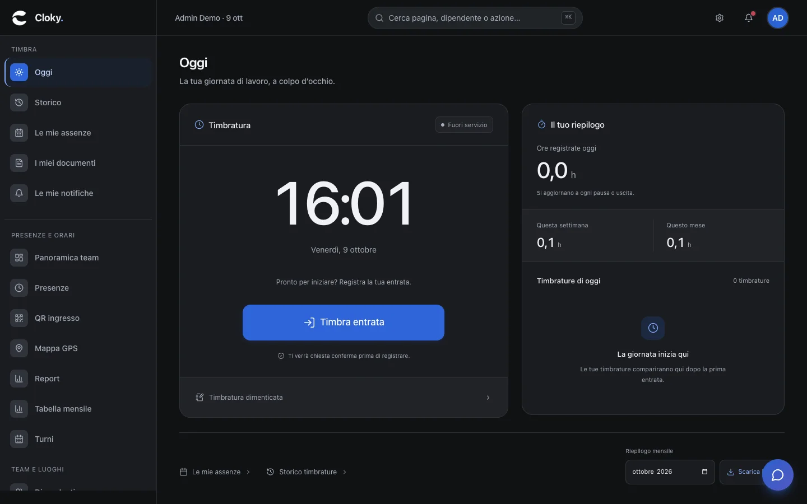This screenshot has width=807, height=504.
Task: Open the Storico menu label
Action: click(48, 102)
